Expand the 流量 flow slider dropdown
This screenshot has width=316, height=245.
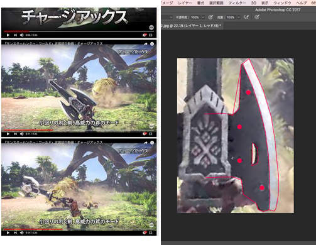(238, 18)
